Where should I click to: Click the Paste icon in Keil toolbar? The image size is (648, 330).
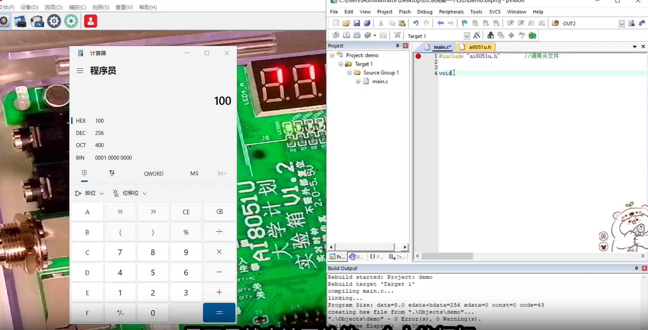pyautogui.click(x=402, y=23)
